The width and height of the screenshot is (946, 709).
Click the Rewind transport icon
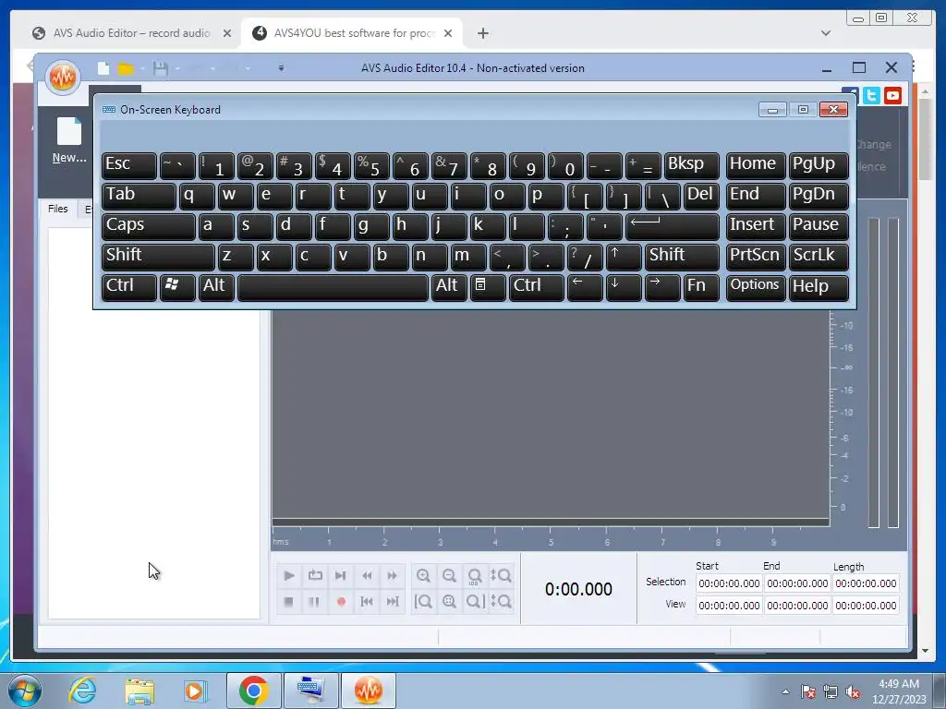click(x=367, y=576)
